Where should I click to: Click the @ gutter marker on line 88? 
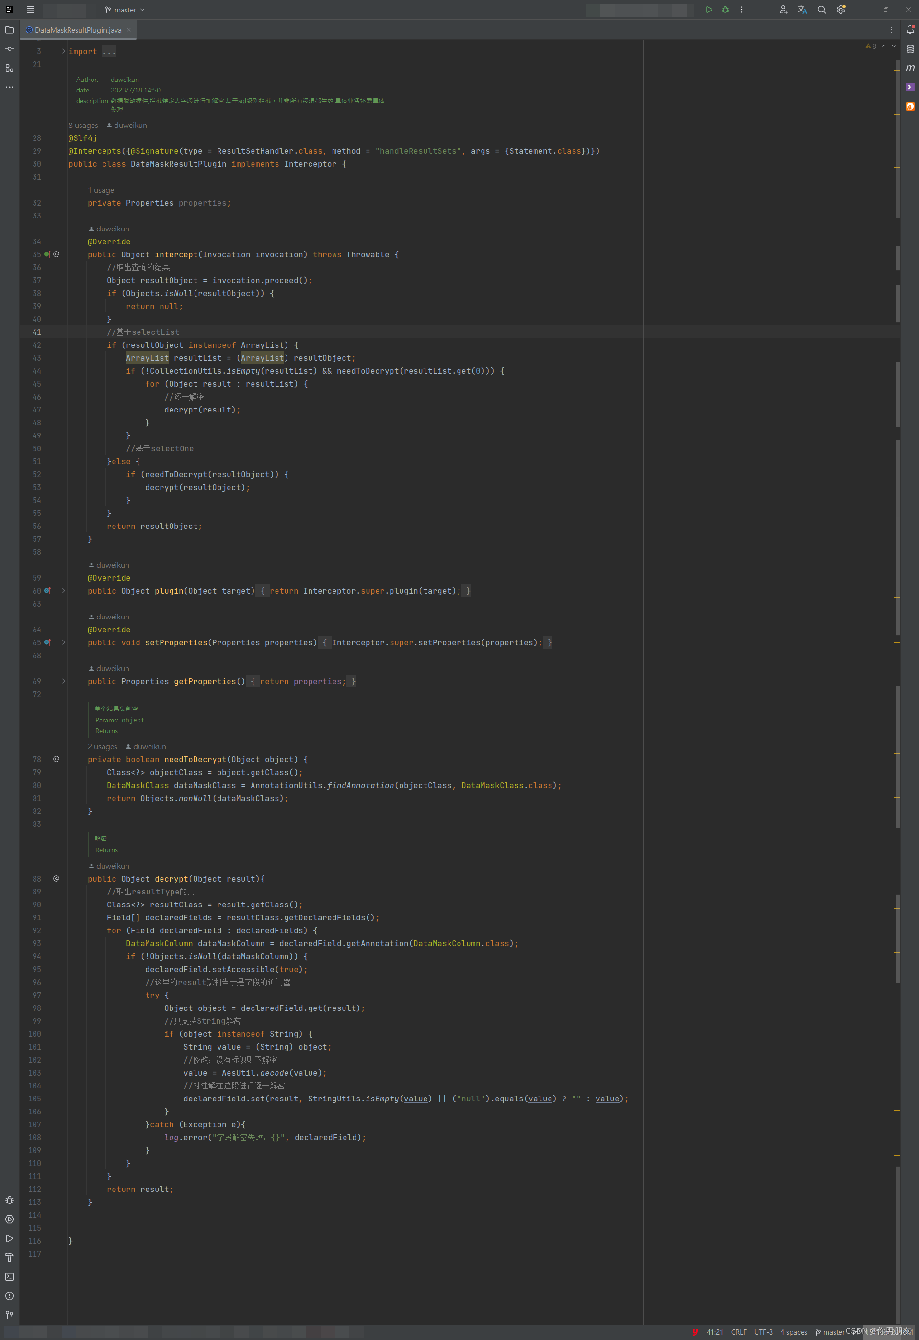(x=56, y=878)
